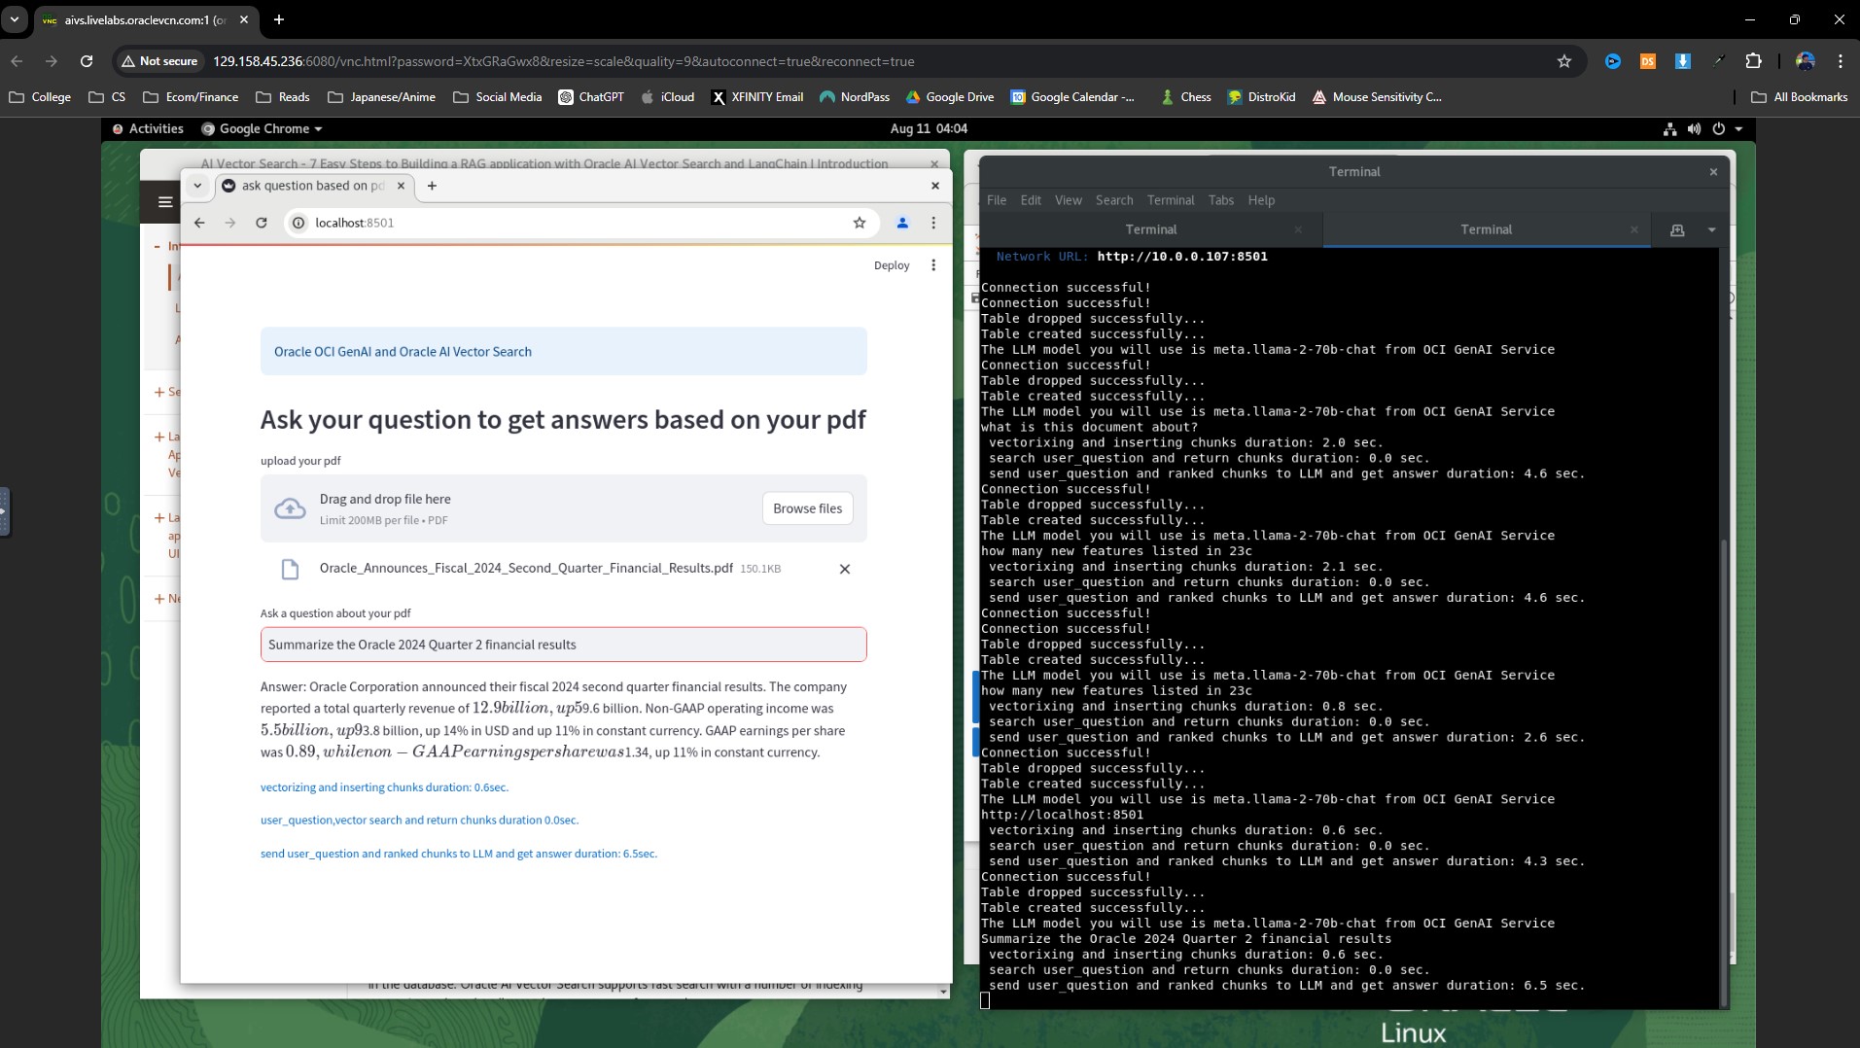The width and height of the screenshot is (1860, 1048).
Task: Open the Google Chrome app menu in GNOME bar
Action: tap(262, 128)
